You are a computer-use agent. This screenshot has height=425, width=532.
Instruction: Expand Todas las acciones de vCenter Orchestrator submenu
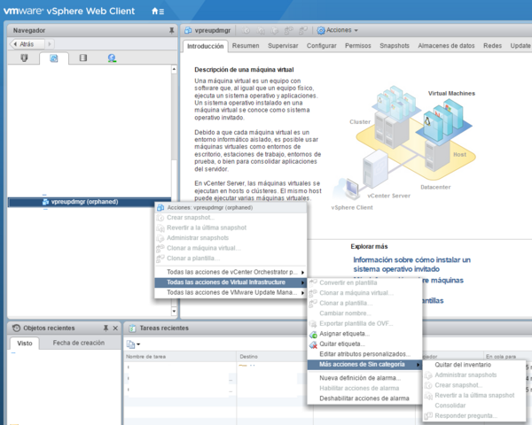pos(234,272)
